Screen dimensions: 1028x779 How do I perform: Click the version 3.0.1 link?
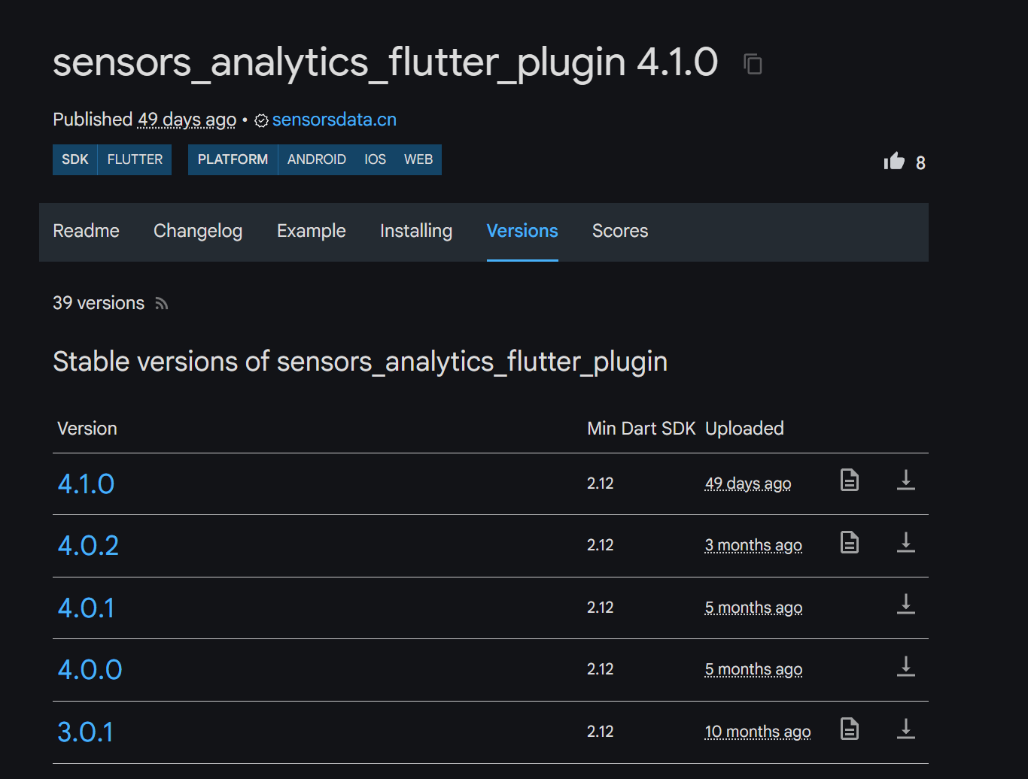[85, 732]
